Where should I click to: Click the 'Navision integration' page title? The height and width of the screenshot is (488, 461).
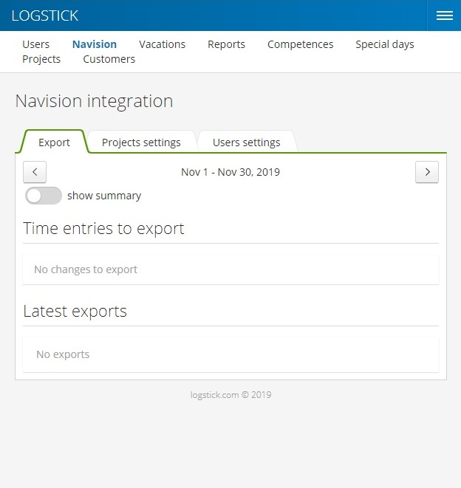[x=94, y=101]
